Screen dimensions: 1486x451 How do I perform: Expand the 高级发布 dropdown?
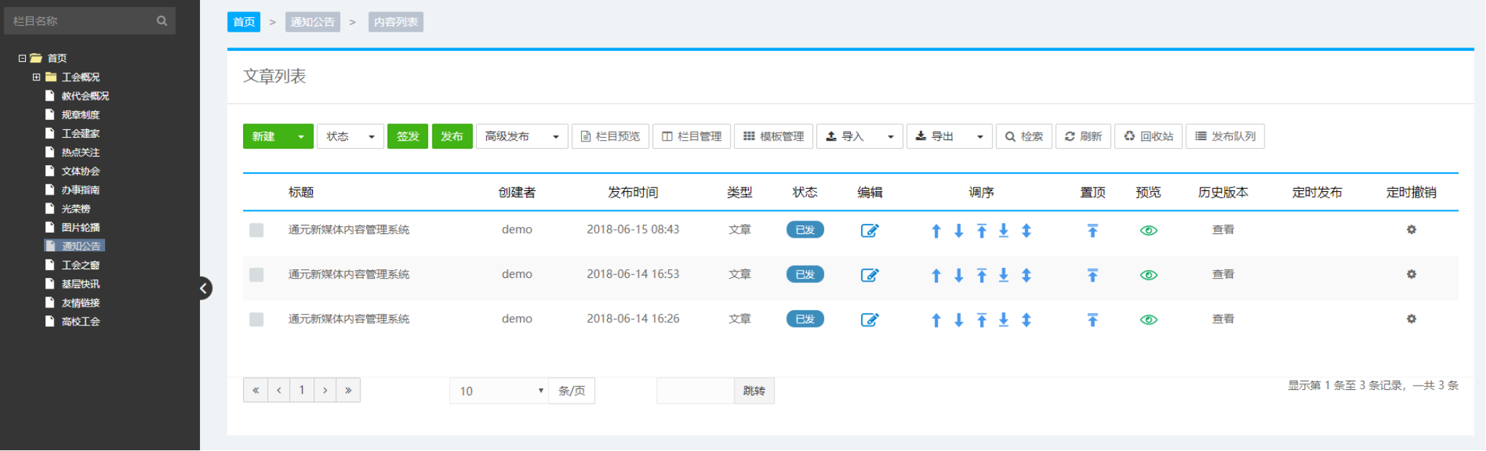pyautogui.click(x=555, y=136)
